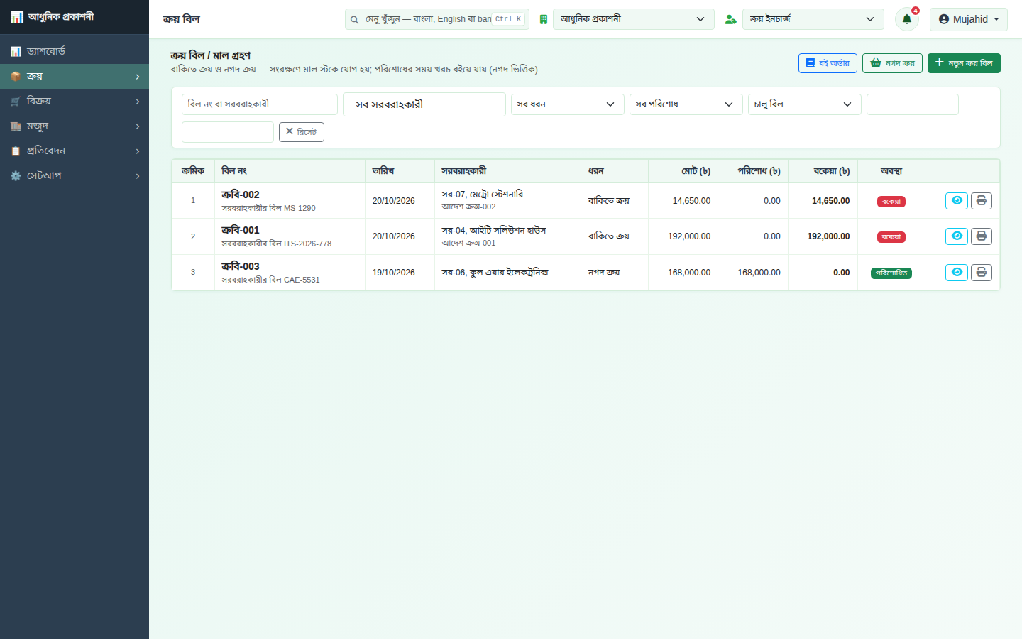Screen dimensions: 1022x639
Task: Open the Mujahid user menu
Action: pos(968,19)
